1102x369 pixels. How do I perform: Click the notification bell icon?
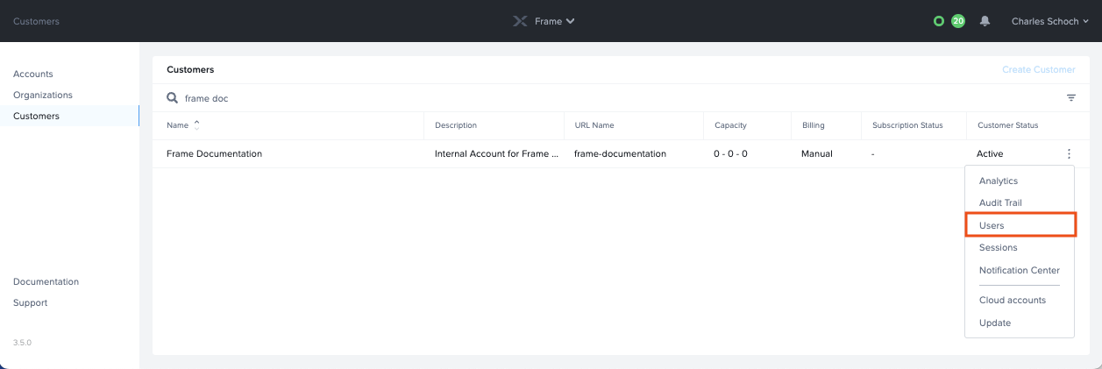(985, 21)
